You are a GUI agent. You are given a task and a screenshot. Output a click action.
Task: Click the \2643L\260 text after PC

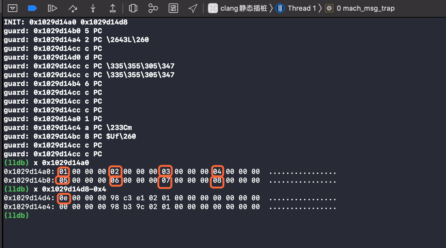pos(128,40)
